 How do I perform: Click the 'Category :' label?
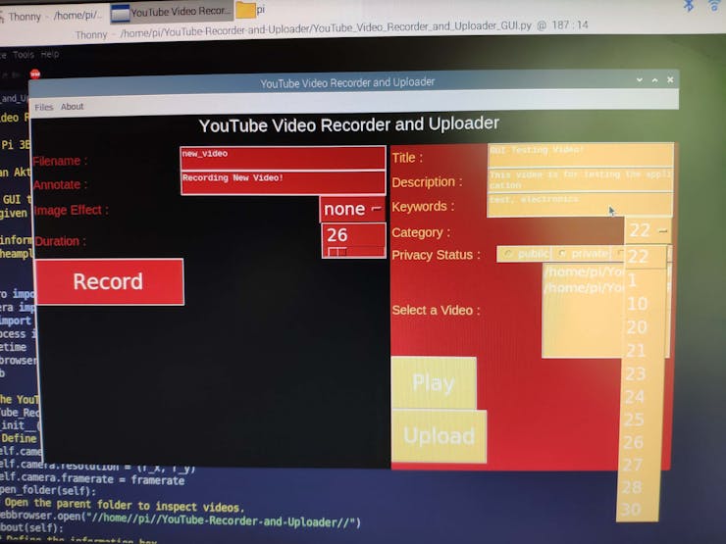pos(421,232)
